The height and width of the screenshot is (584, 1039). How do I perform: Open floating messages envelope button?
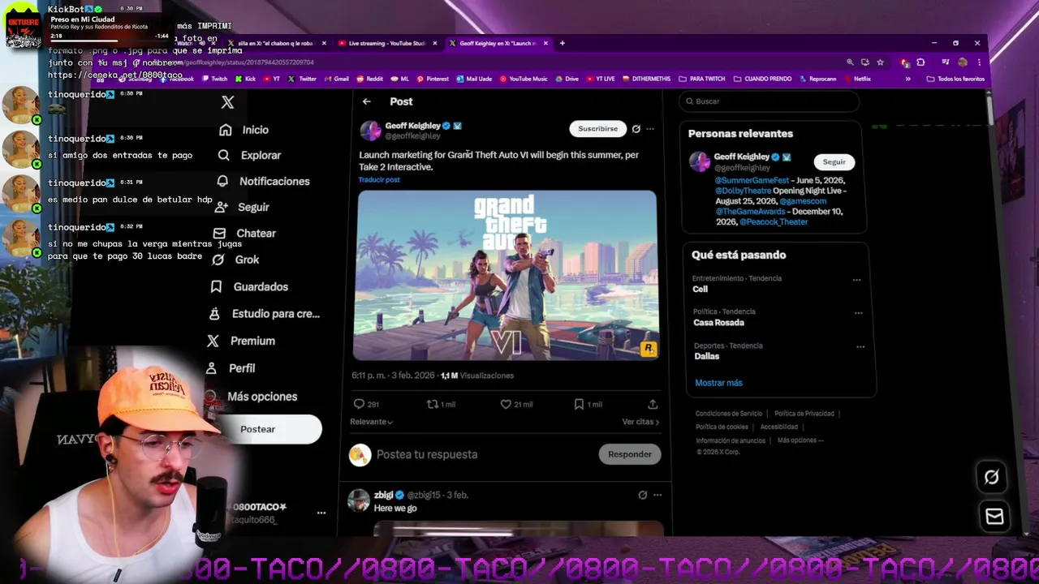point(994,516)
